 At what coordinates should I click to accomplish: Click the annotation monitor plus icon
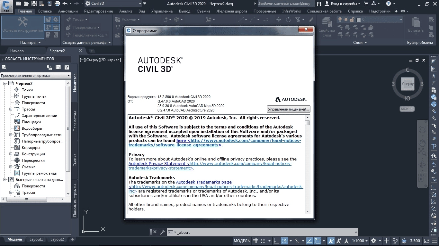(387, 241)
